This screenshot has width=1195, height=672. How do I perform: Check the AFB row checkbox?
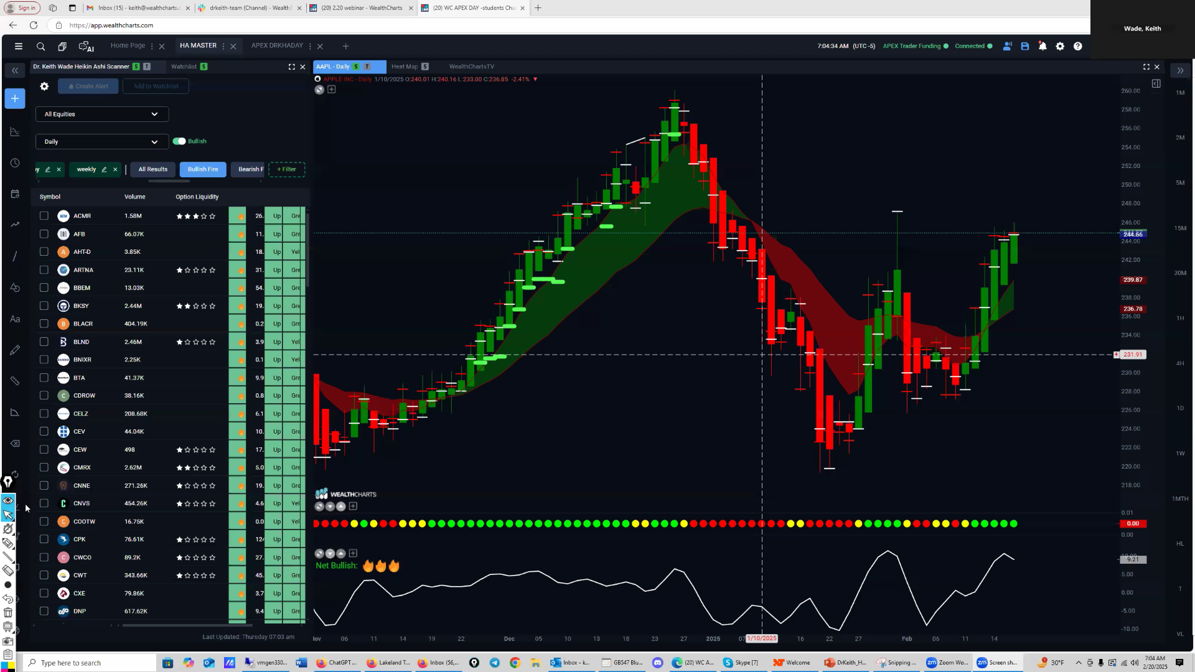(x=44, y=234)
